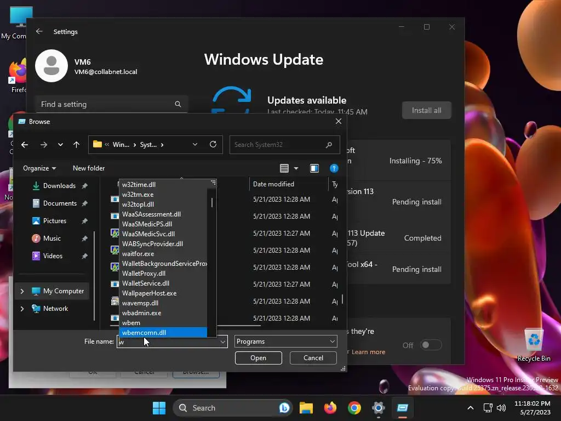Create a New folder
This screenshot has height=421, width=561.
coord(89,168)
